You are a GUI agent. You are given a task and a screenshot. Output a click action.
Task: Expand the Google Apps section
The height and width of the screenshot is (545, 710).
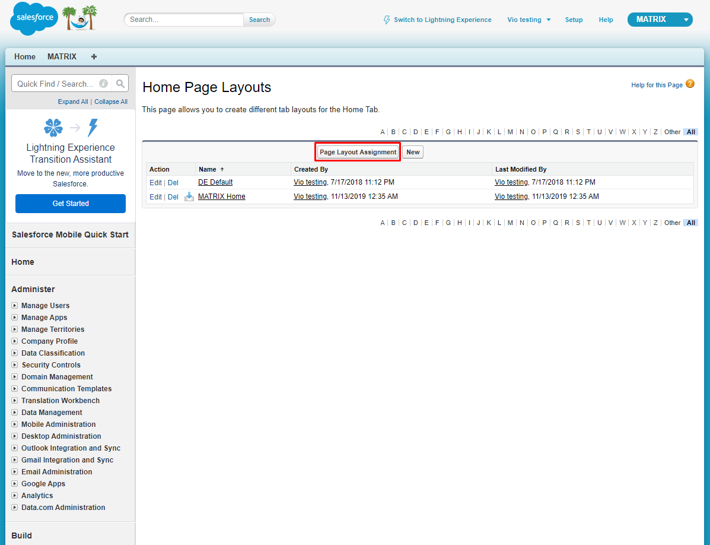point(14,483)
